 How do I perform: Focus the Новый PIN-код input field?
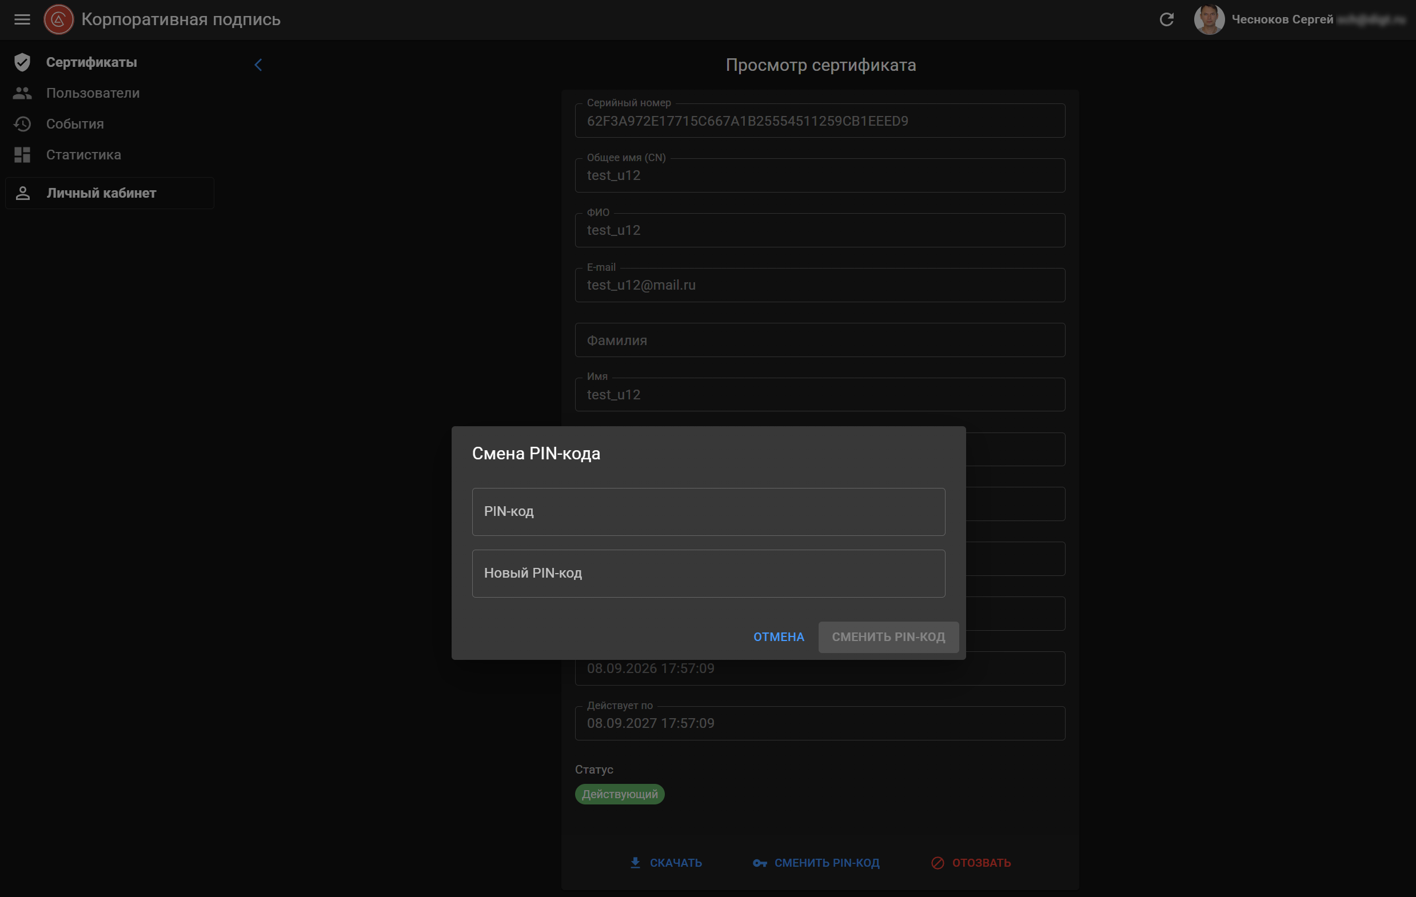click(708, 573)
